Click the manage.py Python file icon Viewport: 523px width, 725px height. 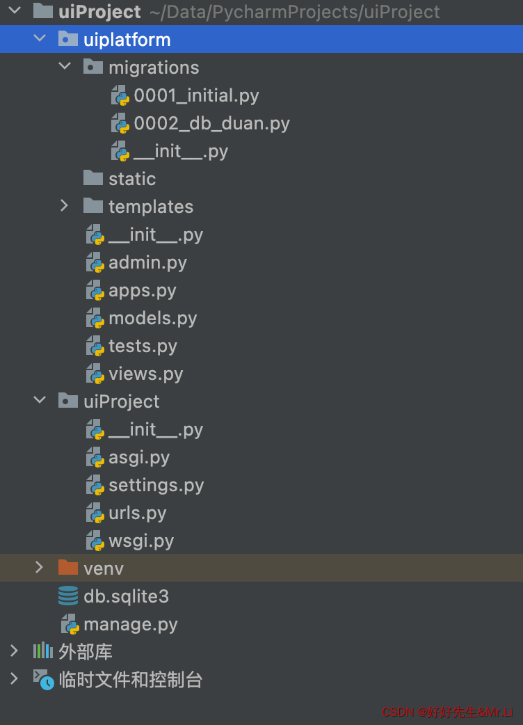[x=70, y=624]
